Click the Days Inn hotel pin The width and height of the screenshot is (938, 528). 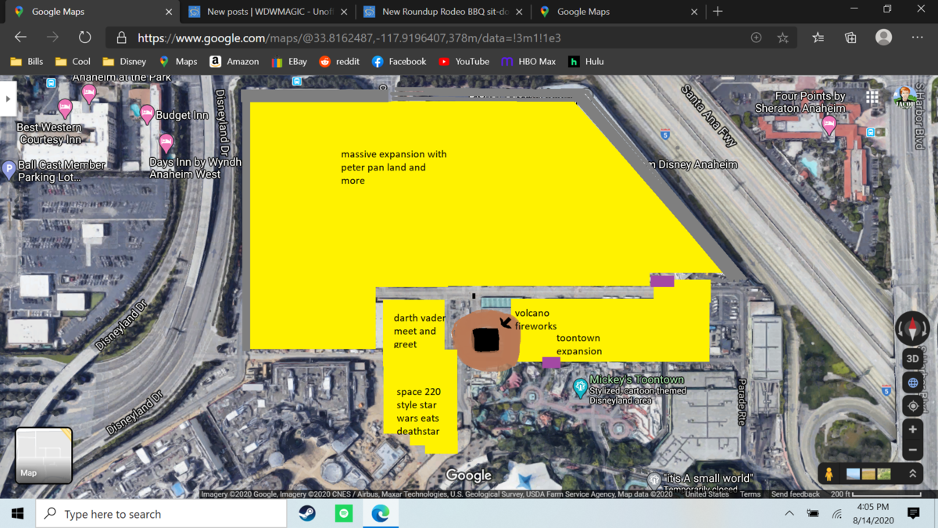pos(166,143)
